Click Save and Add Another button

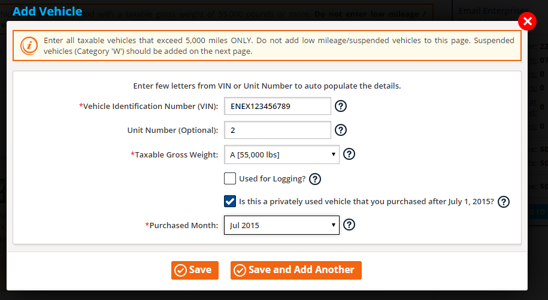(x=296, y=270)
